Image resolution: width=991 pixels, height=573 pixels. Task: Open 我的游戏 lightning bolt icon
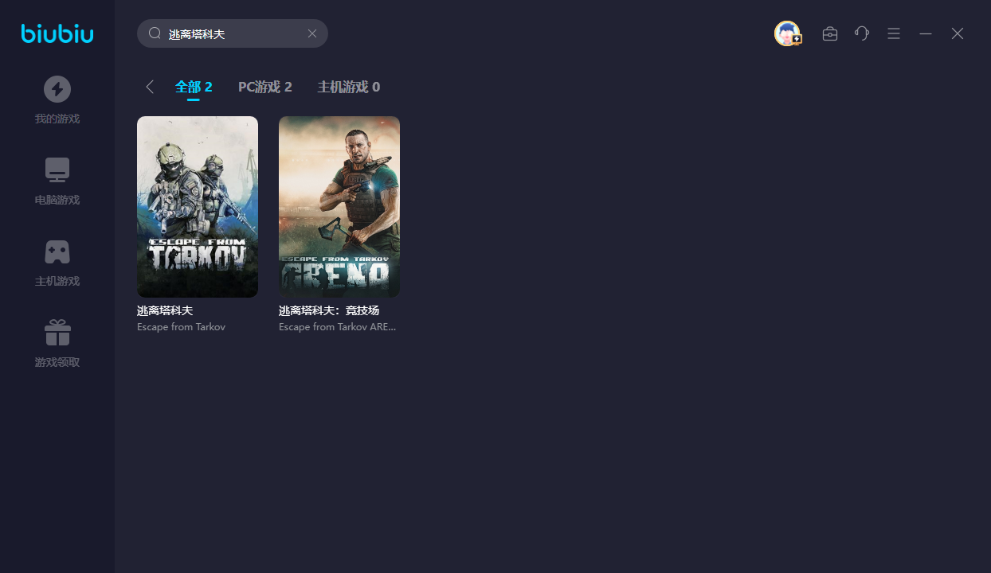(57, 89)
